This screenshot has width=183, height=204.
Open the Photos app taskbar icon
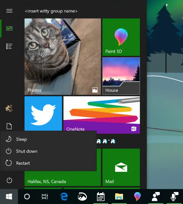(x=82, y=196)
